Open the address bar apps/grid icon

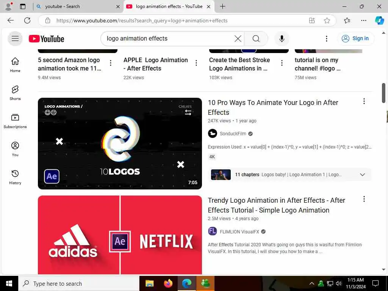pos(312,20)
